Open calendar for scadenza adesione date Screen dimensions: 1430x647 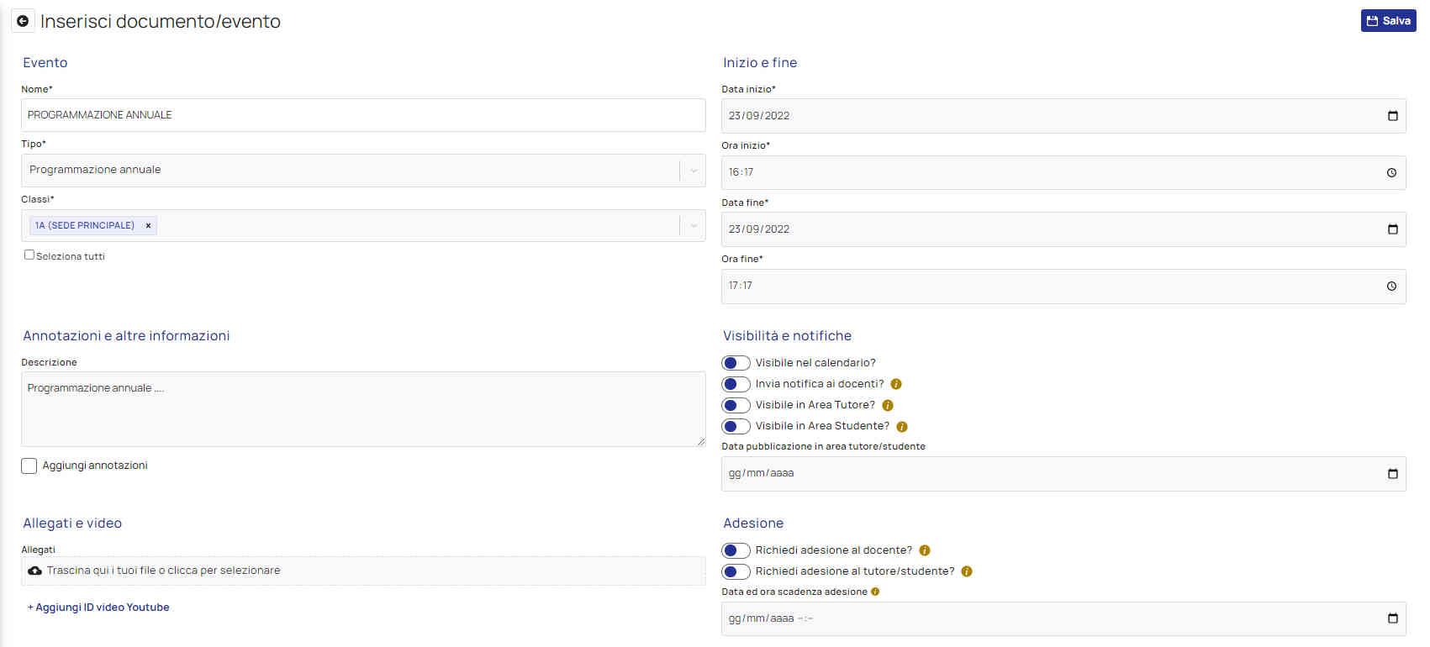(x=1392, y=618)
